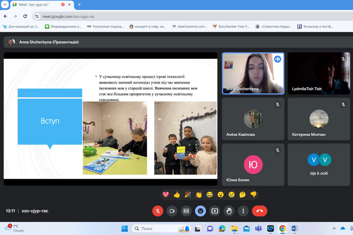Click the browser back arrow

(x=5, y=16)
